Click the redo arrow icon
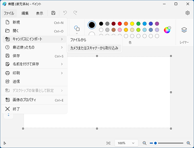194x148 pixels. click(x=75, y=13)
